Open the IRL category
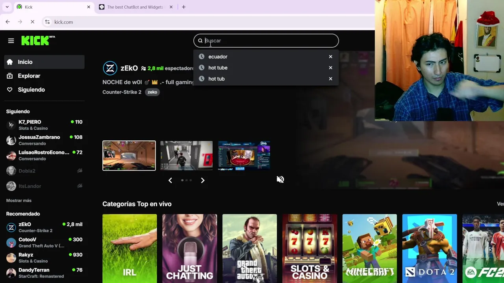This screenshot has width=504, height=283. point(130,248)
